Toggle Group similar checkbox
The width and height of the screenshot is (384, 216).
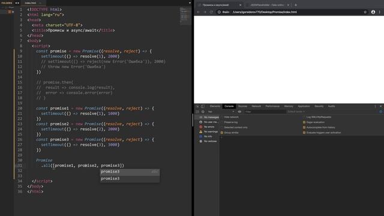coord(222,133)
